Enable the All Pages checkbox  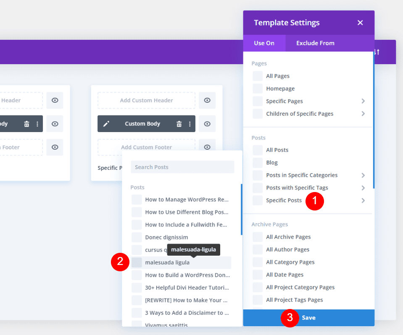point(258,76)
